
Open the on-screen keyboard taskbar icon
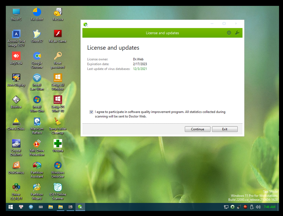[41, 207]
